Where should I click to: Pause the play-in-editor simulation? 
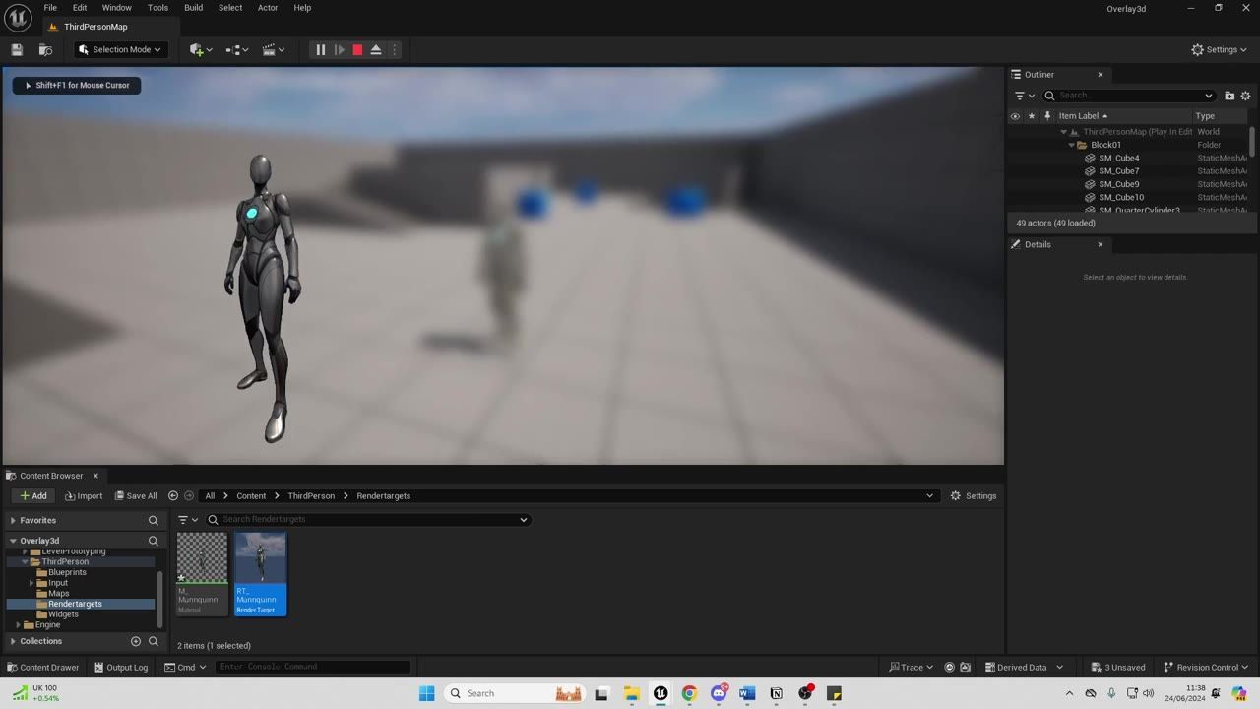[320, 49]
